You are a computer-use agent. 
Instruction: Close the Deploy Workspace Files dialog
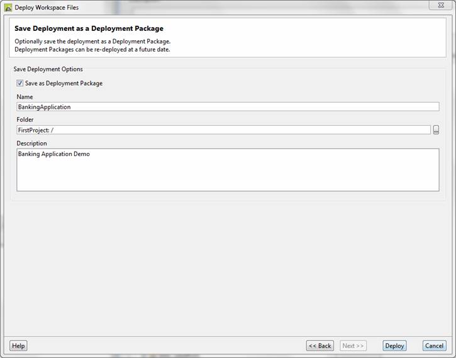tap(438, 5)
